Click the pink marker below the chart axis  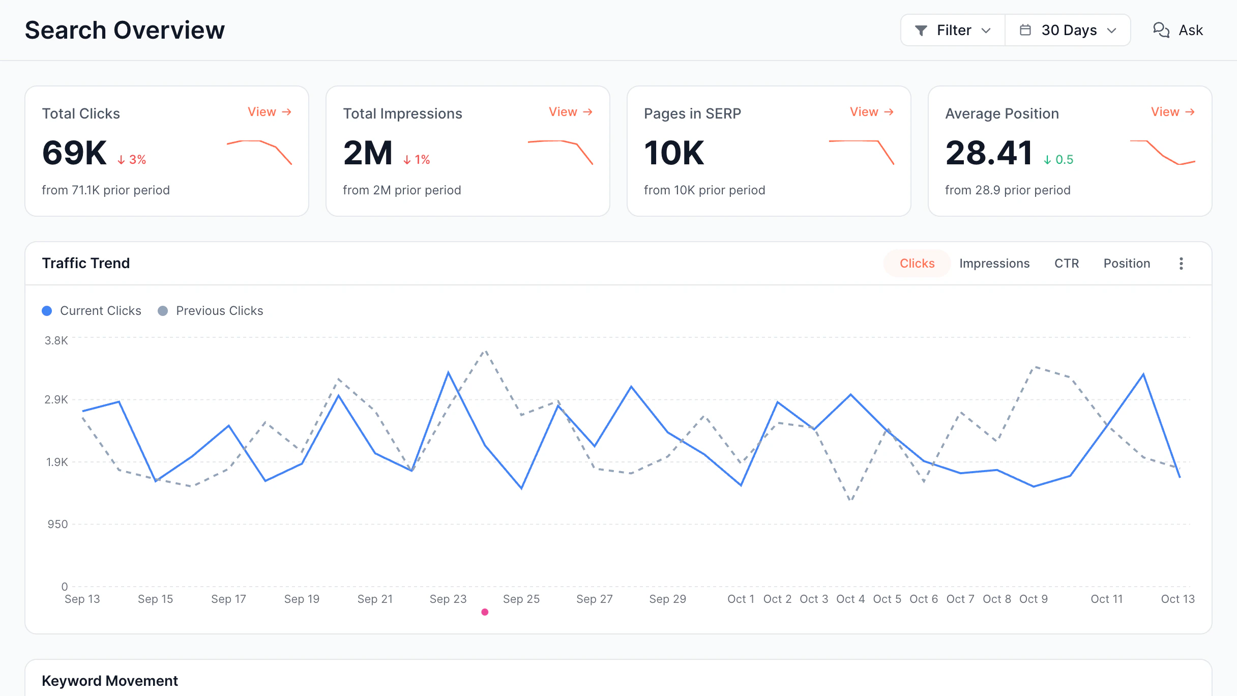485,612
